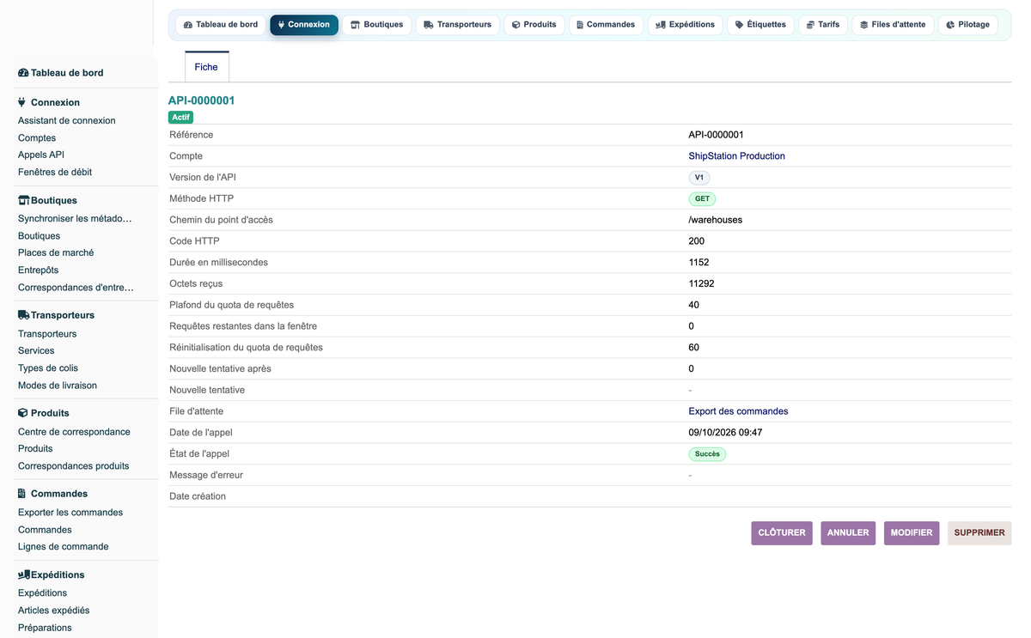The image size is (1031, 638).
Task: Click the dolly icon beside Expéditions in the top bar
Action: [661, 25]
